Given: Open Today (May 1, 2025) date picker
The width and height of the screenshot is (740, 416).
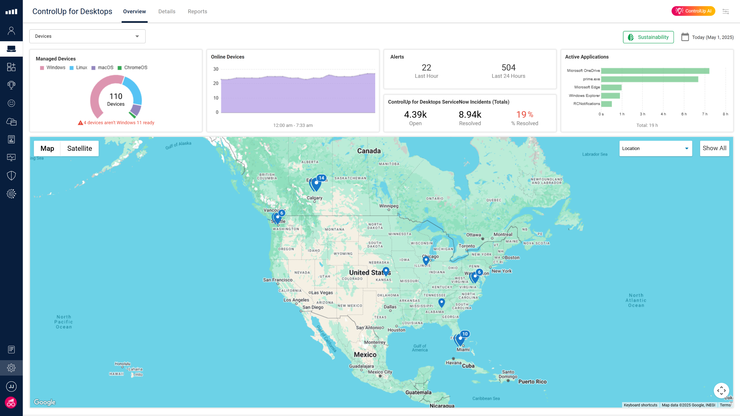Looking at the screenshot, I should pyautogui.click(x=713, y=37).
